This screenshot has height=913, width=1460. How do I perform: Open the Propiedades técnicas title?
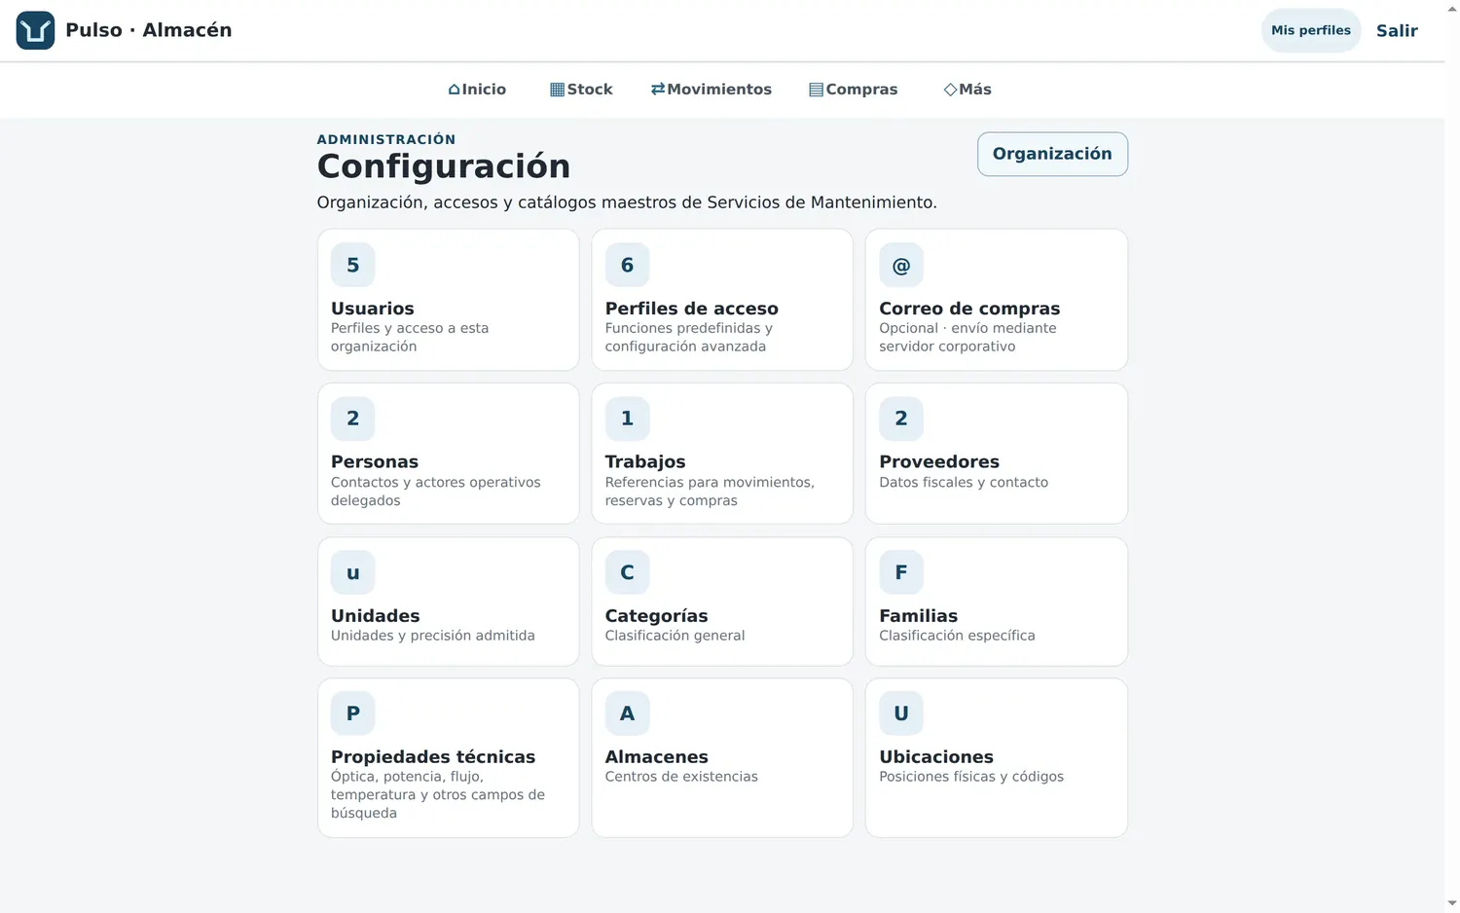click(x=433, y=756)
